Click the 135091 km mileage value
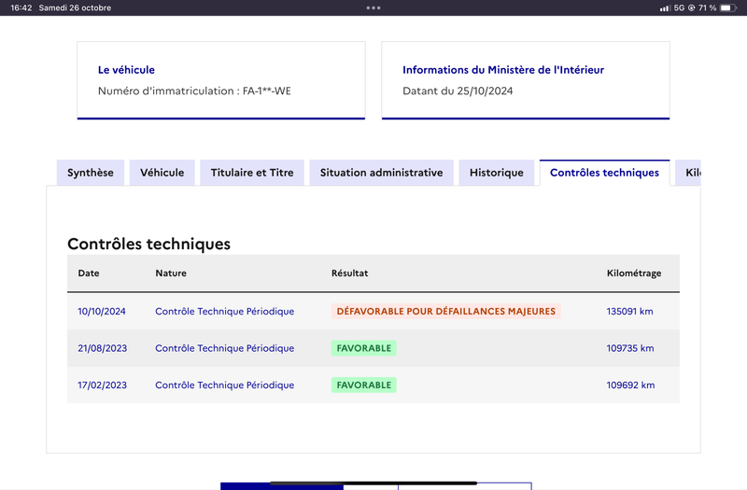The height and width of the screenshot is (490, 747). click(629, 312)
